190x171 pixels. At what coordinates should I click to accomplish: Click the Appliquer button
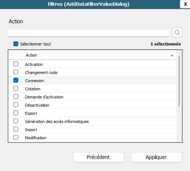tap(156, 157)
